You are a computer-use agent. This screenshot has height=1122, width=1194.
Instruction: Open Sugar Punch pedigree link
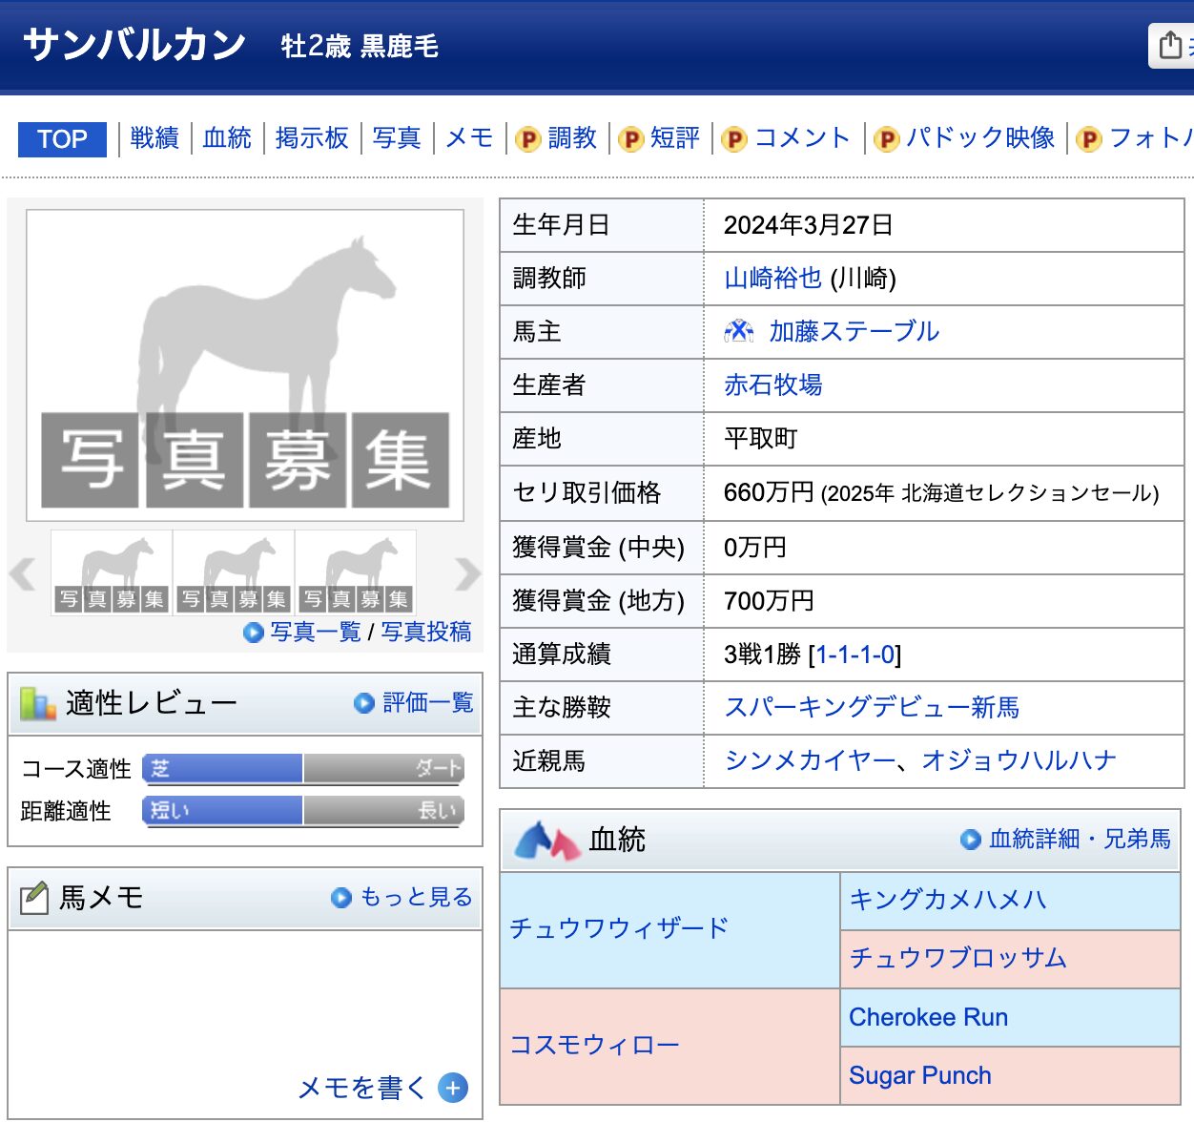pos(920,1075)
